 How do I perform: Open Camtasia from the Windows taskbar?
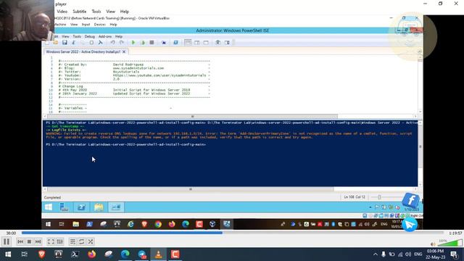click(175, 254)
